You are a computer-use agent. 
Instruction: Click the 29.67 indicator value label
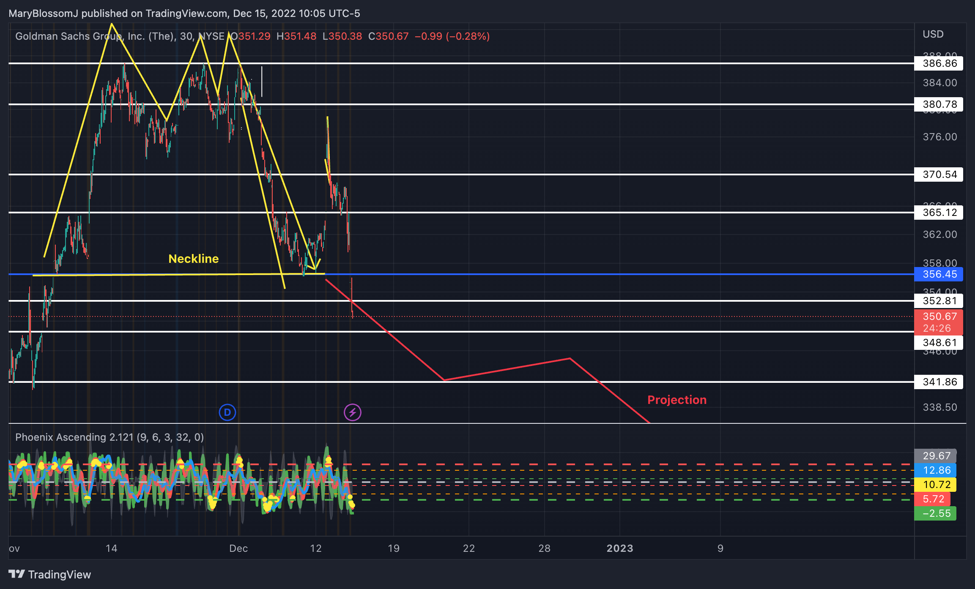935,456
